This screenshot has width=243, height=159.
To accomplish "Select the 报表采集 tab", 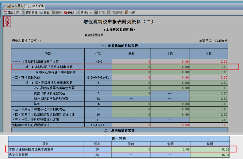I will pyautogui.click(x=36, y=6).
